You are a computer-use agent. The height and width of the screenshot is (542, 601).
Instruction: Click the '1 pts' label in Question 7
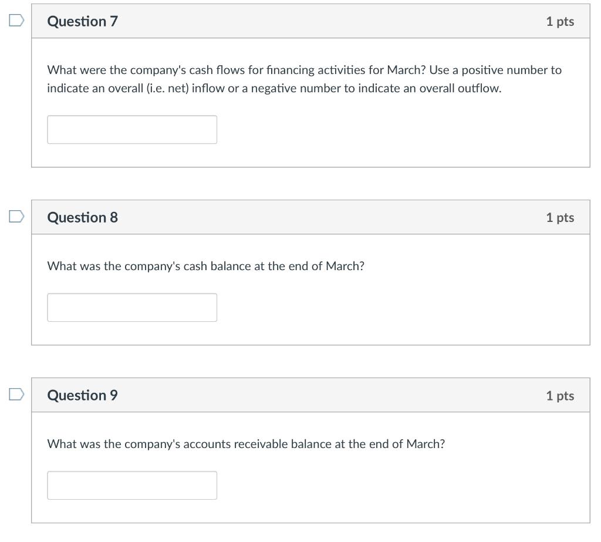click(559, 22)
